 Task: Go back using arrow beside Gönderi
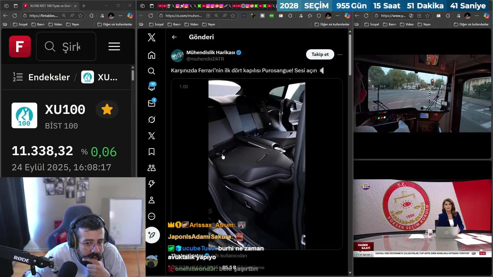point(174,37)
